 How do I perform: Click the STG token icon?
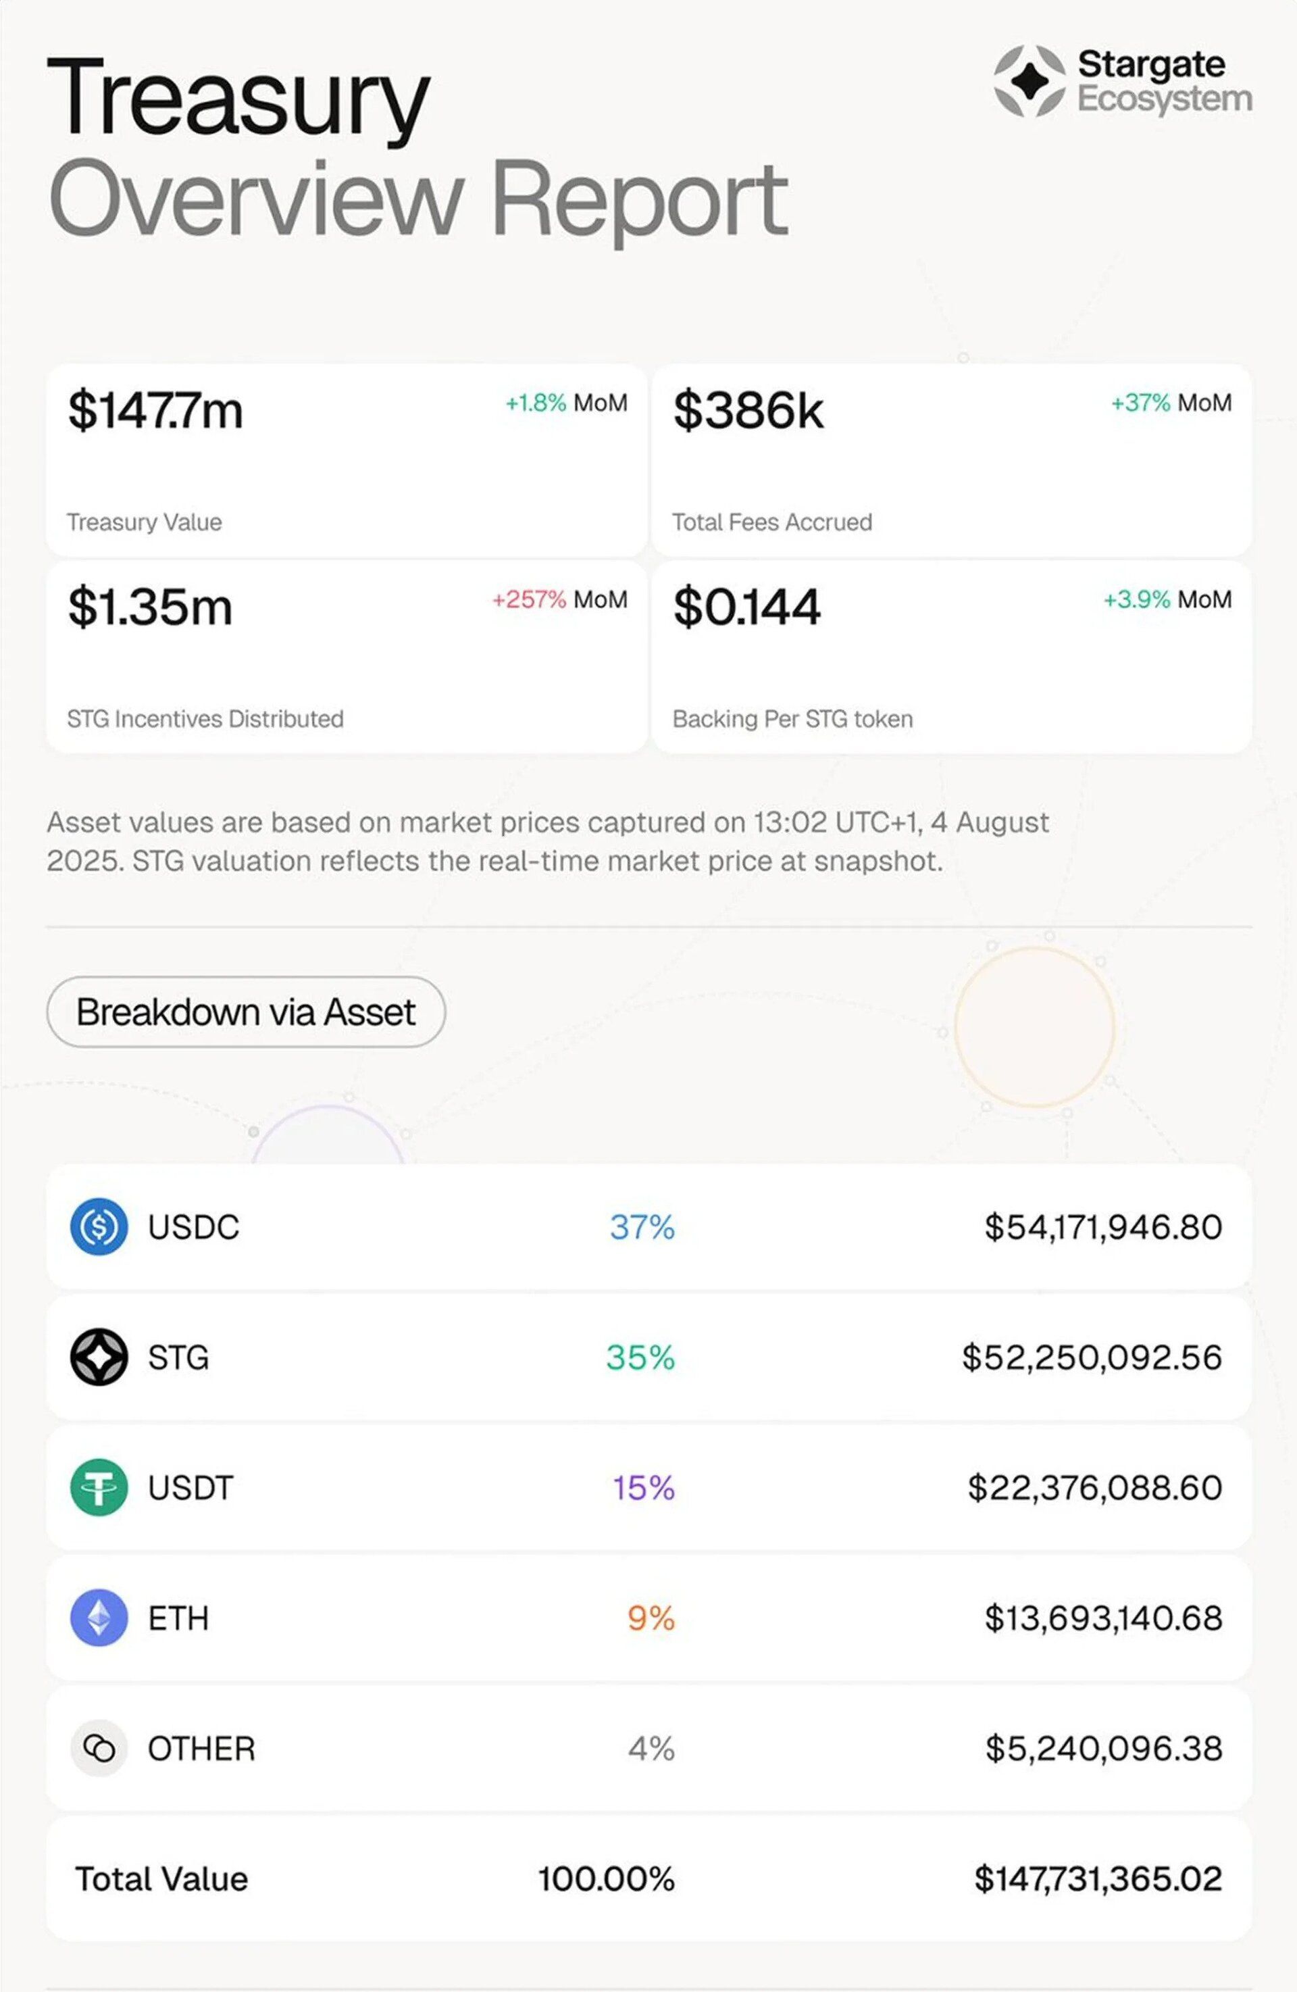pos(99,1357)
